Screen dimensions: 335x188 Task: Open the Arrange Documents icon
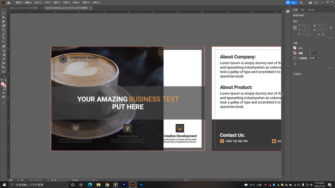pos(310,3)
